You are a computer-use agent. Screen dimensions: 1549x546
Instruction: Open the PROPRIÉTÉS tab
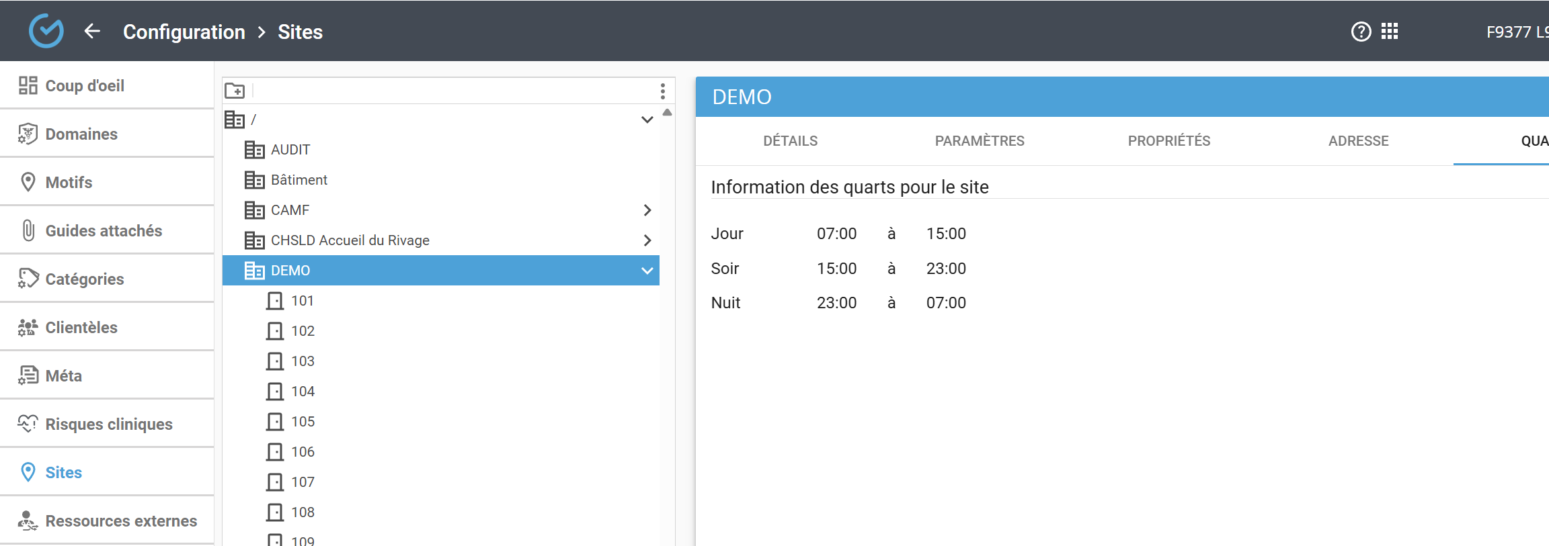point(1168,141)
